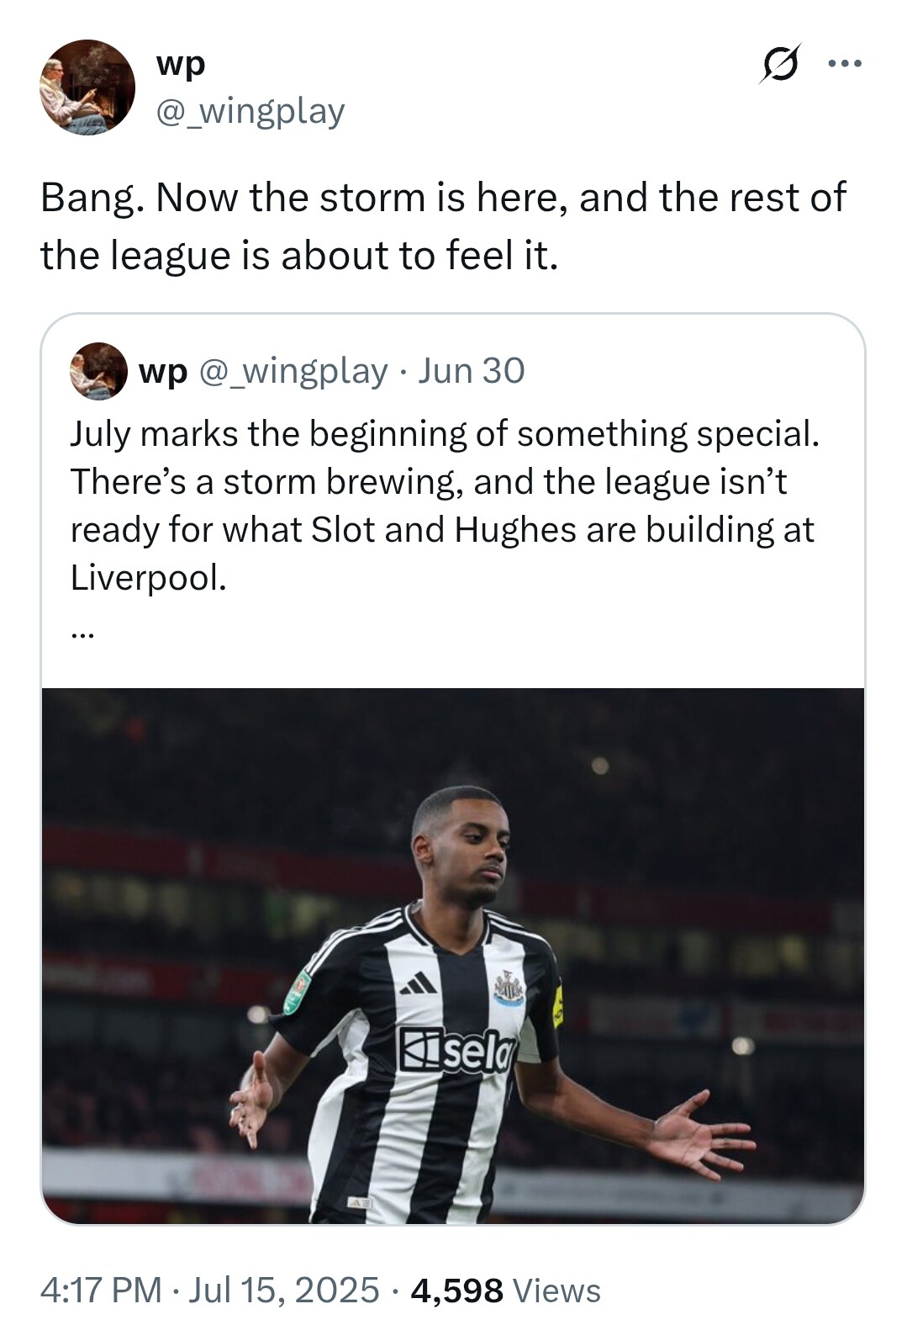This screenshot has height=1325, width=907.
Task: Click the Adidas logo on the shirt
Action: [417, 983]
